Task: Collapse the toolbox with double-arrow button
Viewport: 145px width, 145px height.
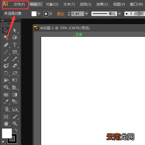Action: (x=3, y=21)
